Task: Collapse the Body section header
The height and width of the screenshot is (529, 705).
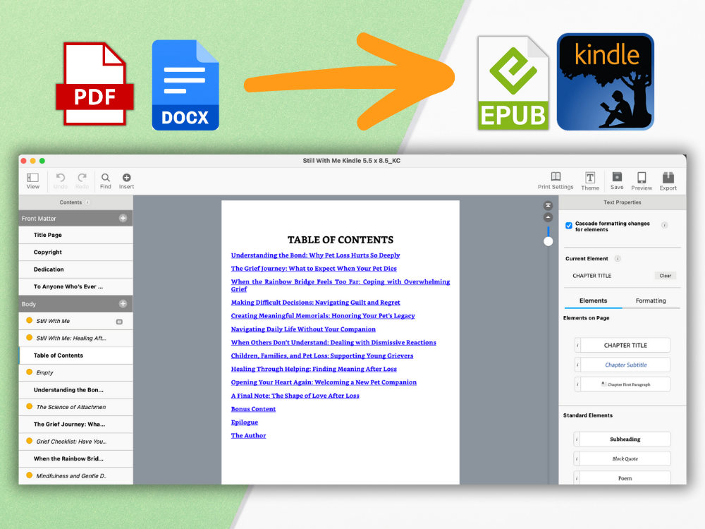Action: (x=75, y=303)
